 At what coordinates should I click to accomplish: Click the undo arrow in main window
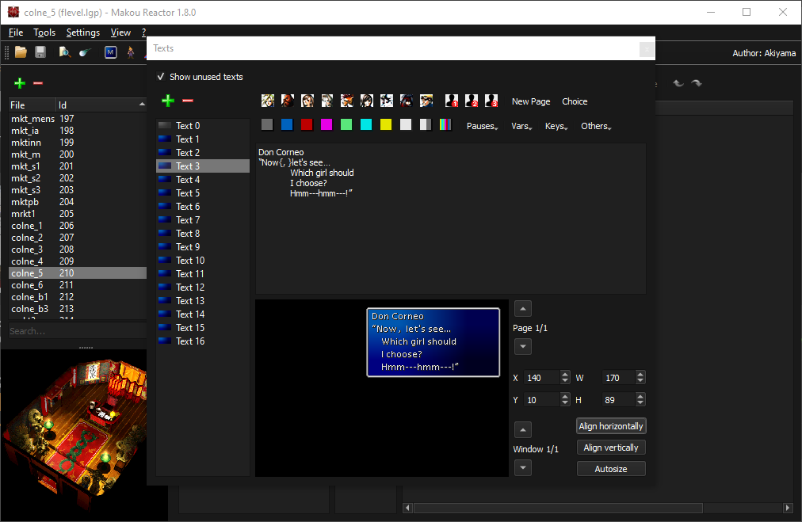pyautogui.click(x=678, y=83)
